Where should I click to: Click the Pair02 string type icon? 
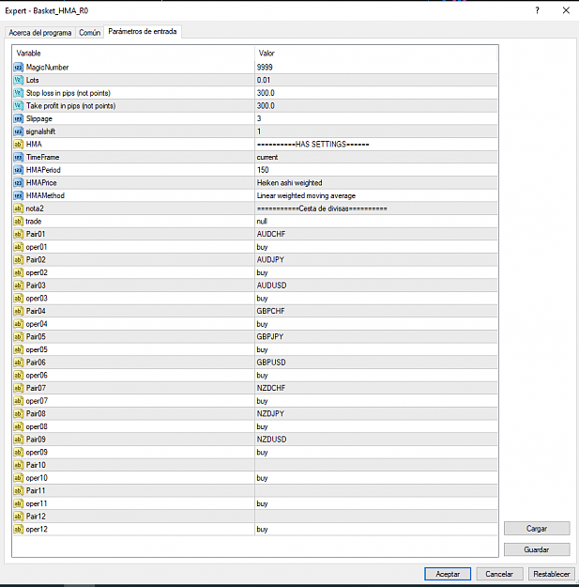[x=19, y=260]
